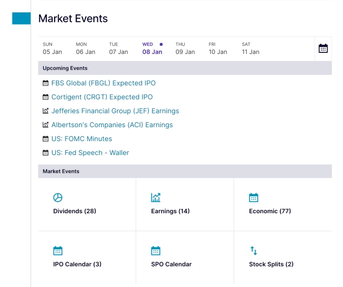Click the SPO Calendar icon
This screenshot has width=343, height=287.
156,251
